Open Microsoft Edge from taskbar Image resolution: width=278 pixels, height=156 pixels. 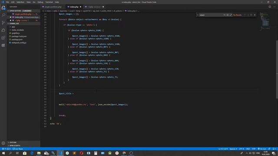(x=32, y=153)
